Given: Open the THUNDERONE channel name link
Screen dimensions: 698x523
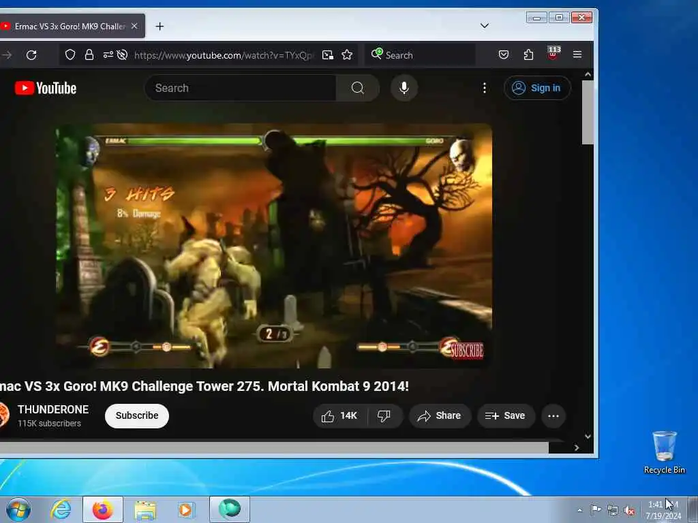Looking at the screenshot, I should click(53, 409).
